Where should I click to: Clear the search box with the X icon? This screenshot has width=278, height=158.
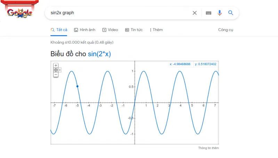[195, 13]
